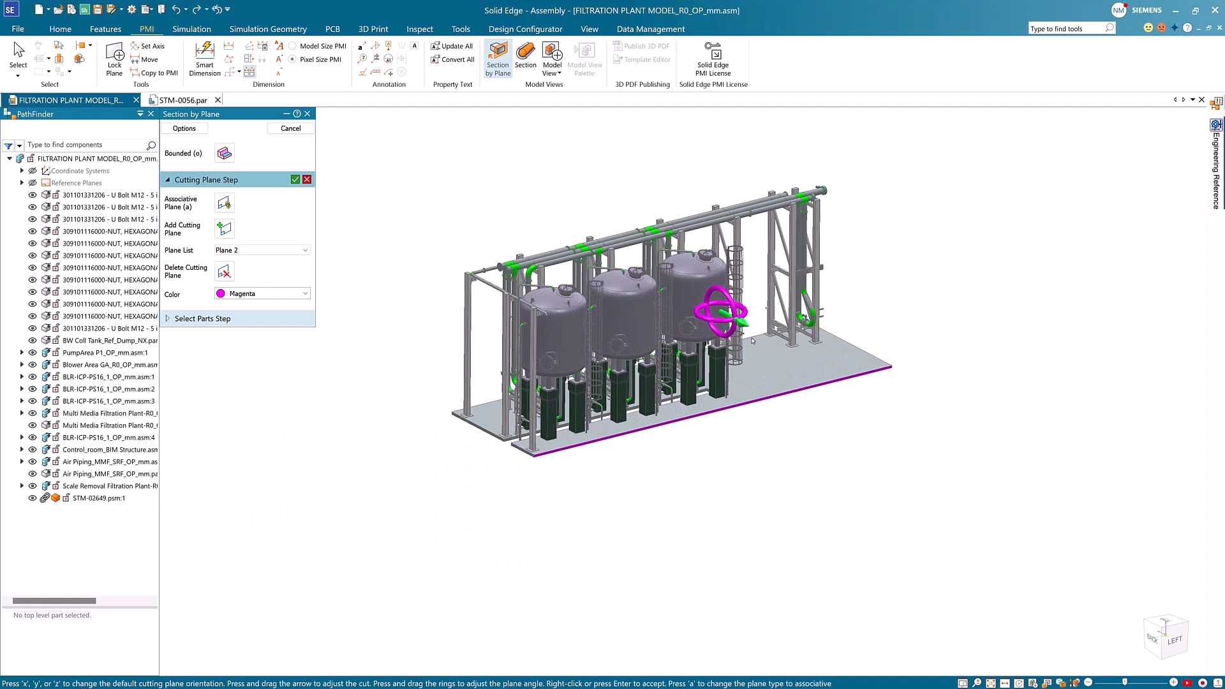Switch to the STM-0056.par document tab
Viewport: 1225px width, 689px height.
183,100
